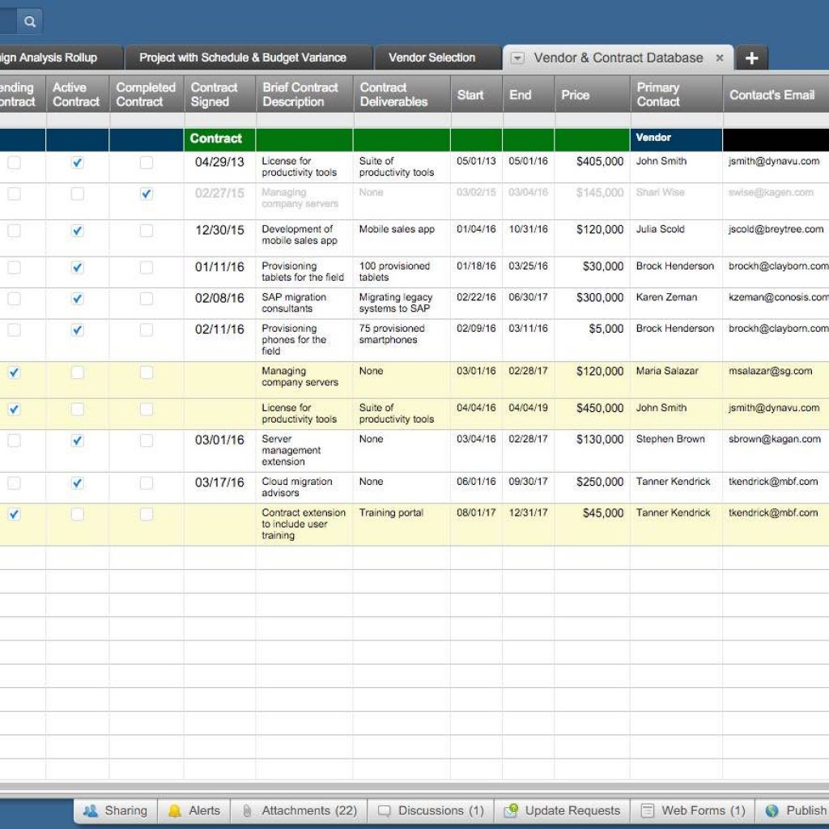Open the Sharing panel
The image size is (829, 829).
tap(115, 810)
